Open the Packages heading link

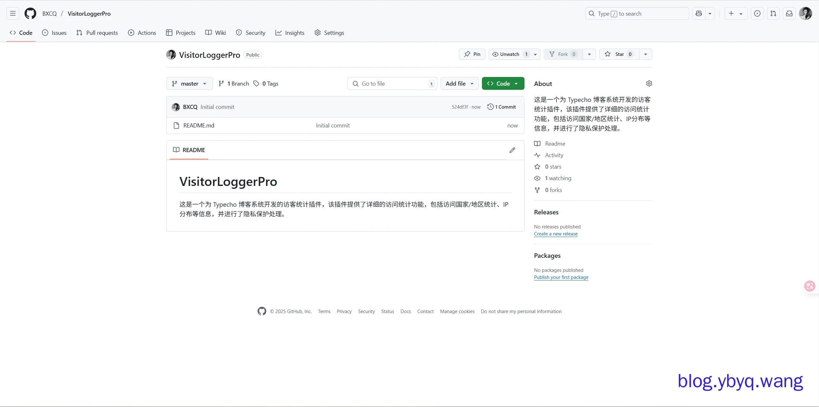547,256
